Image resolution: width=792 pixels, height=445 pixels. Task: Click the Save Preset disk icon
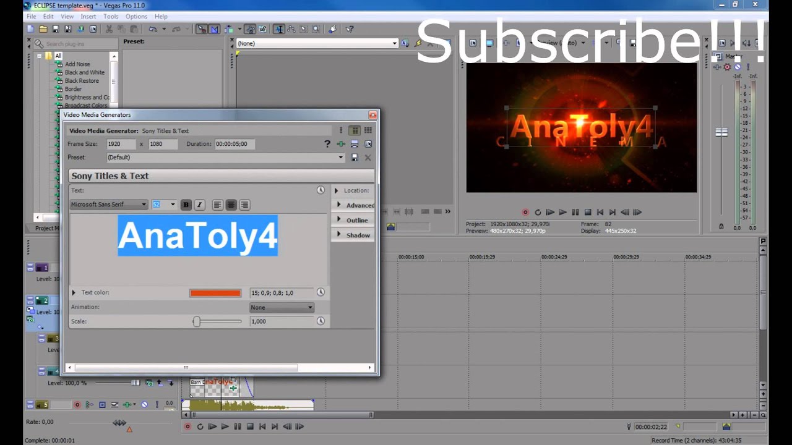(355, 158)
